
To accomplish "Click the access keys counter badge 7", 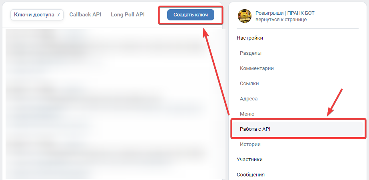I will pos(58,15).
